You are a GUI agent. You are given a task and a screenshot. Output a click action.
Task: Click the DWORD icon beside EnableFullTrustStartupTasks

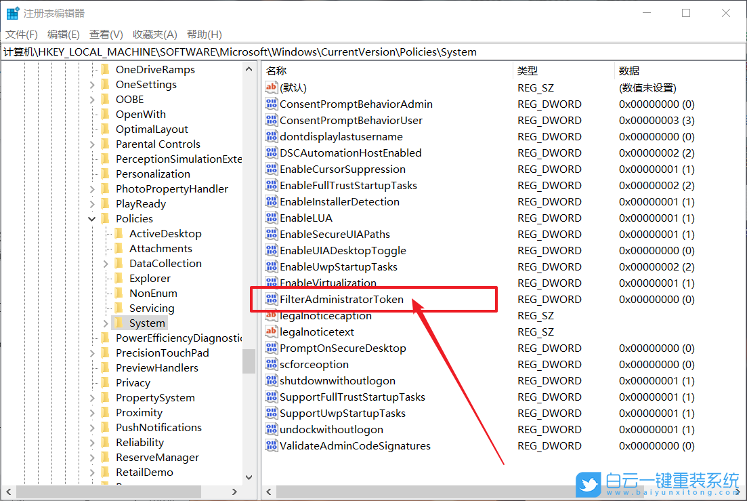pyautogui.click(x=272, y=185)
